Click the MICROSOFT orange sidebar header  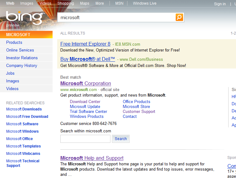coord(26,35)
